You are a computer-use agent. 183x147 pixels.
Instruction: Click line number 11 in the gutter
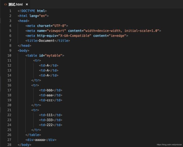click(9, 61)
